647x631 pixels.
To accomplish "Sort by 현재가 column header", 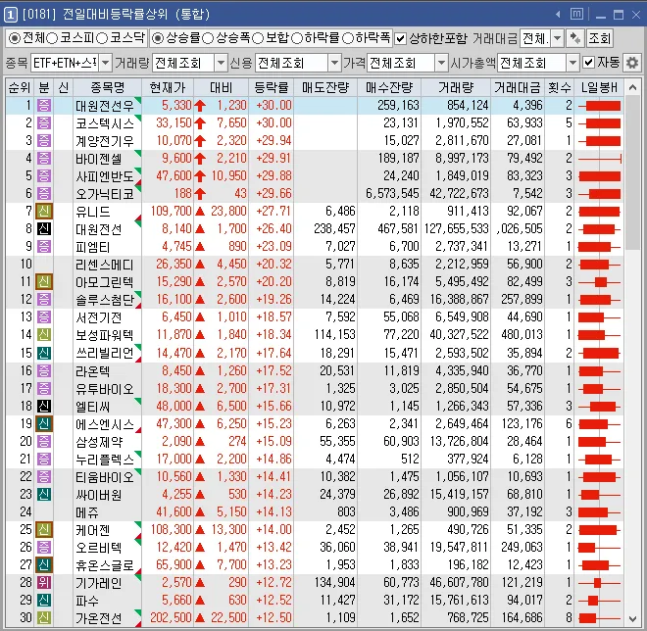I will [x=168, y=87].
